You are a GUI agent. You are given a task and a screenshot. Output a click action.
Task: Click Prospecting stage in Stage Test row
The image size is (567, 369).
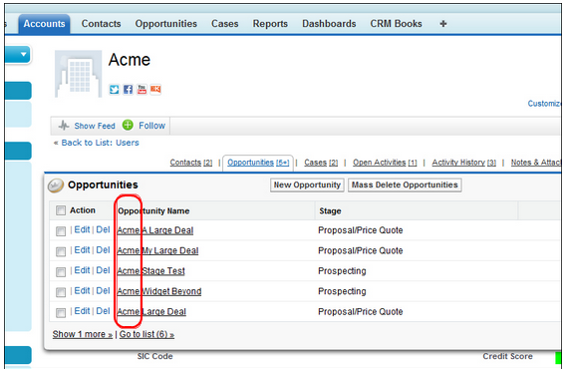pos(342,271)
